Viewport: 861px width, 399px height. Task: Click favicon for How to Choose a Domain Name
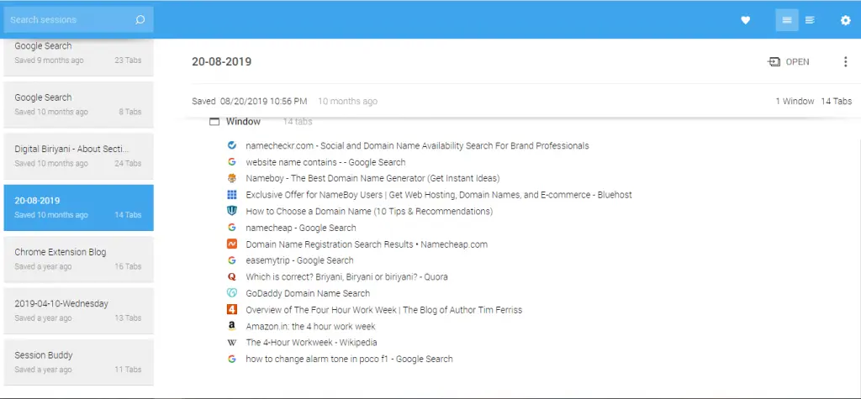(x=232, y=211)
